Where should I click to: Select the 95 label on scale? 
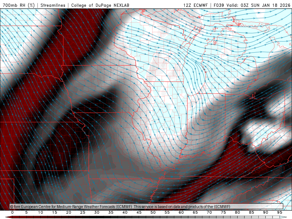tap(280, 212)
